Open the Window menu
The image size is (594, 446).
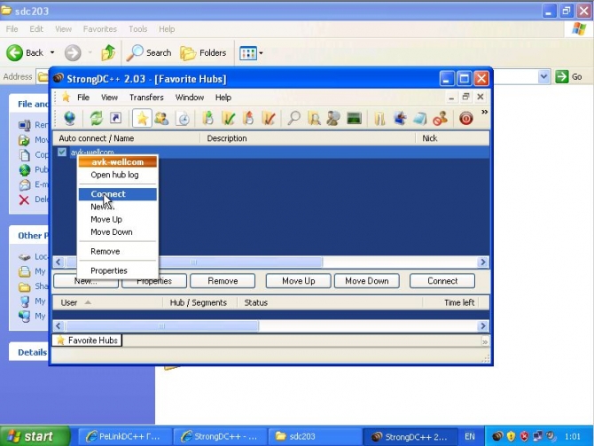(x=190, y=98)
